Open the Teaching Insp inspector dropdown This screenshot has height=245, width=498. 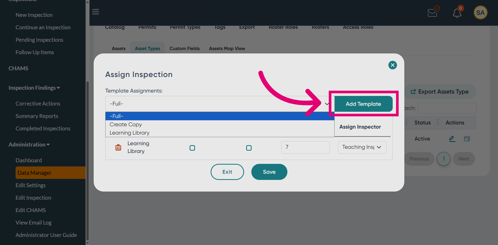tap(362, 147)
